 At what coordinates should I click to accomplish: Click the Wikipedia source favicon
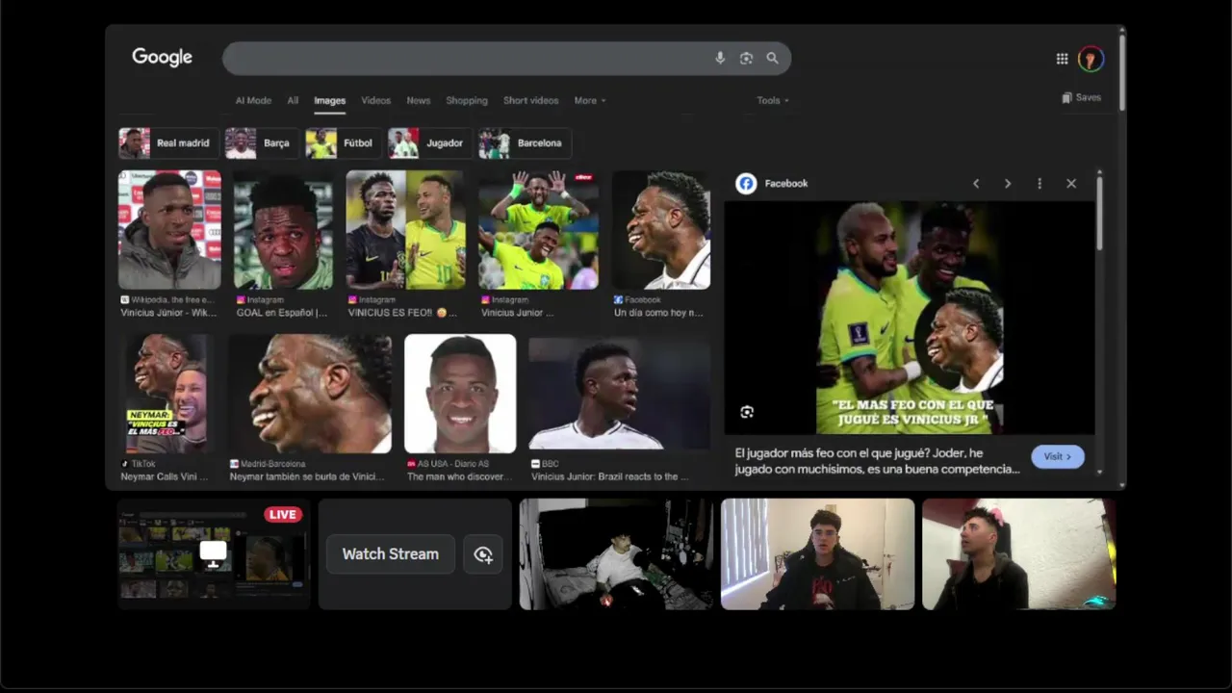pos(124,300)
